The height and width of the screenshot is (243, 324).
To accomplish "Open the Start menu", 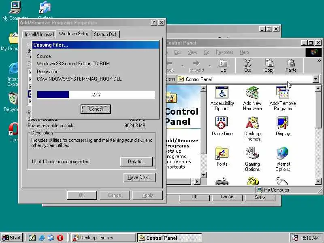I will (x=12, y=238).
